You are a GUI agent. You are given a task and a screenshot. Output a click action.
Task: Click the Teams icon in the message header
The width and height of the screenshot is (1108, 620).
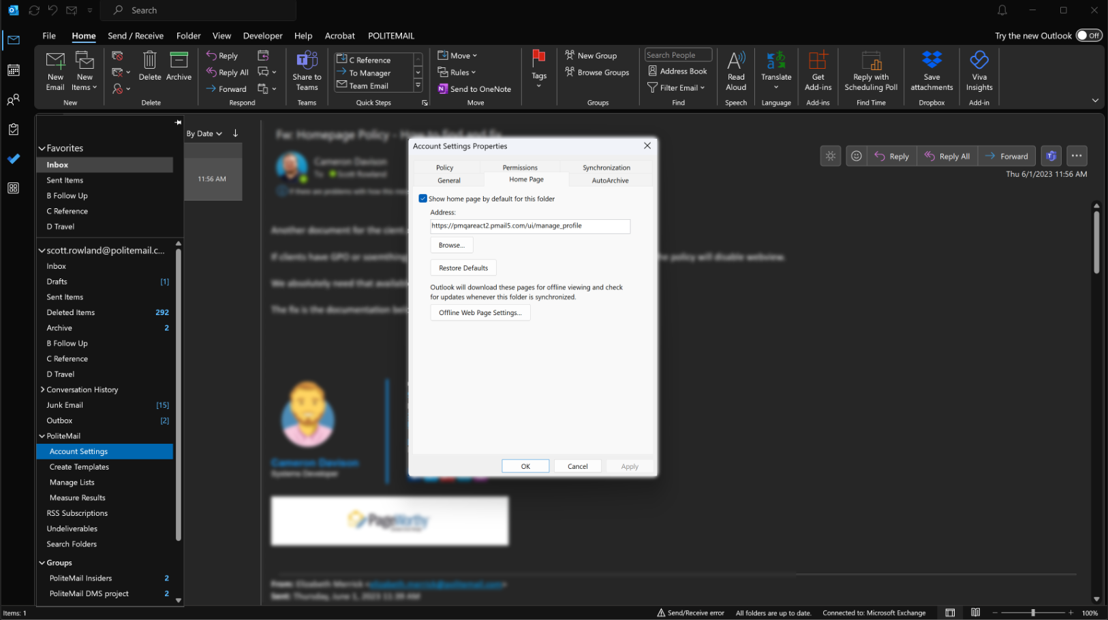click(x=1051, y=156)
